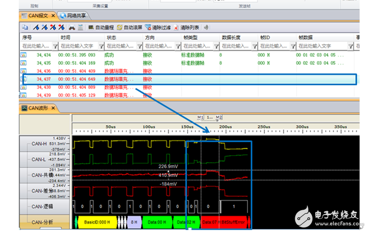Click the third marker icon with red mark
Viewport: 368px width, 232px height.
point(53,28)
